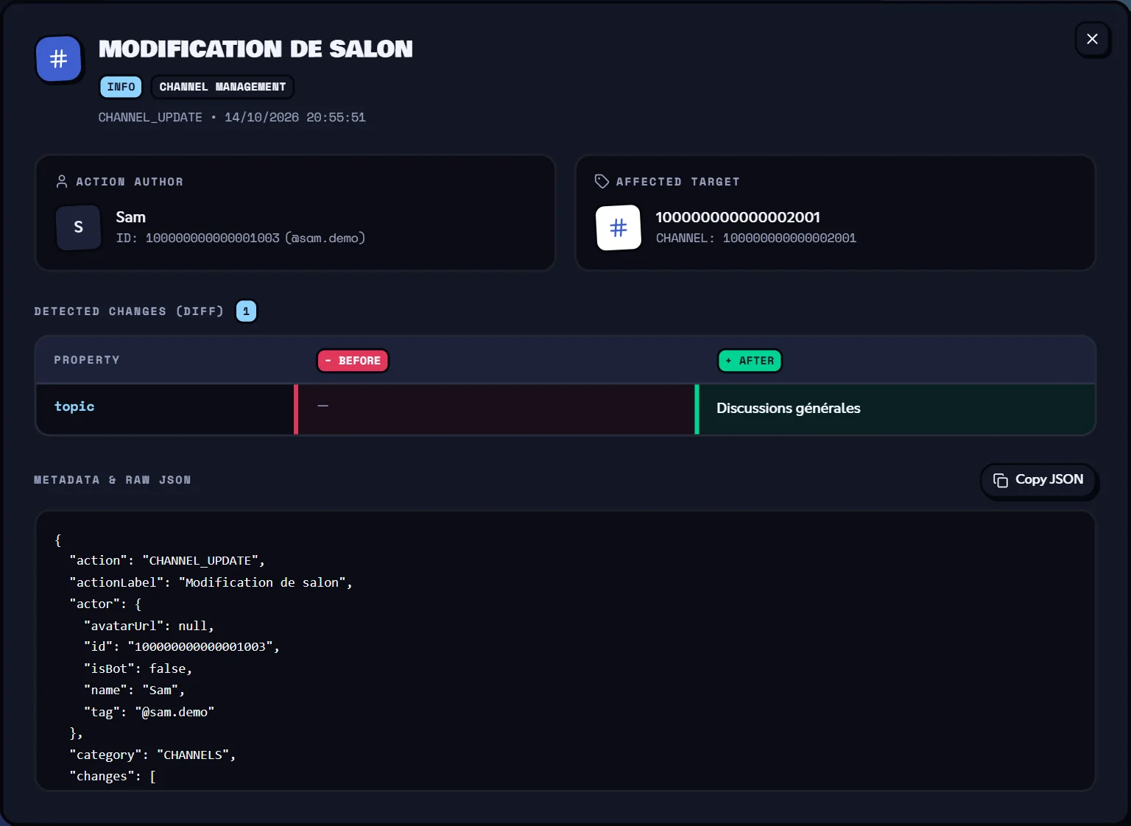Click the tag icon beside Affected Target

point(602,181)
